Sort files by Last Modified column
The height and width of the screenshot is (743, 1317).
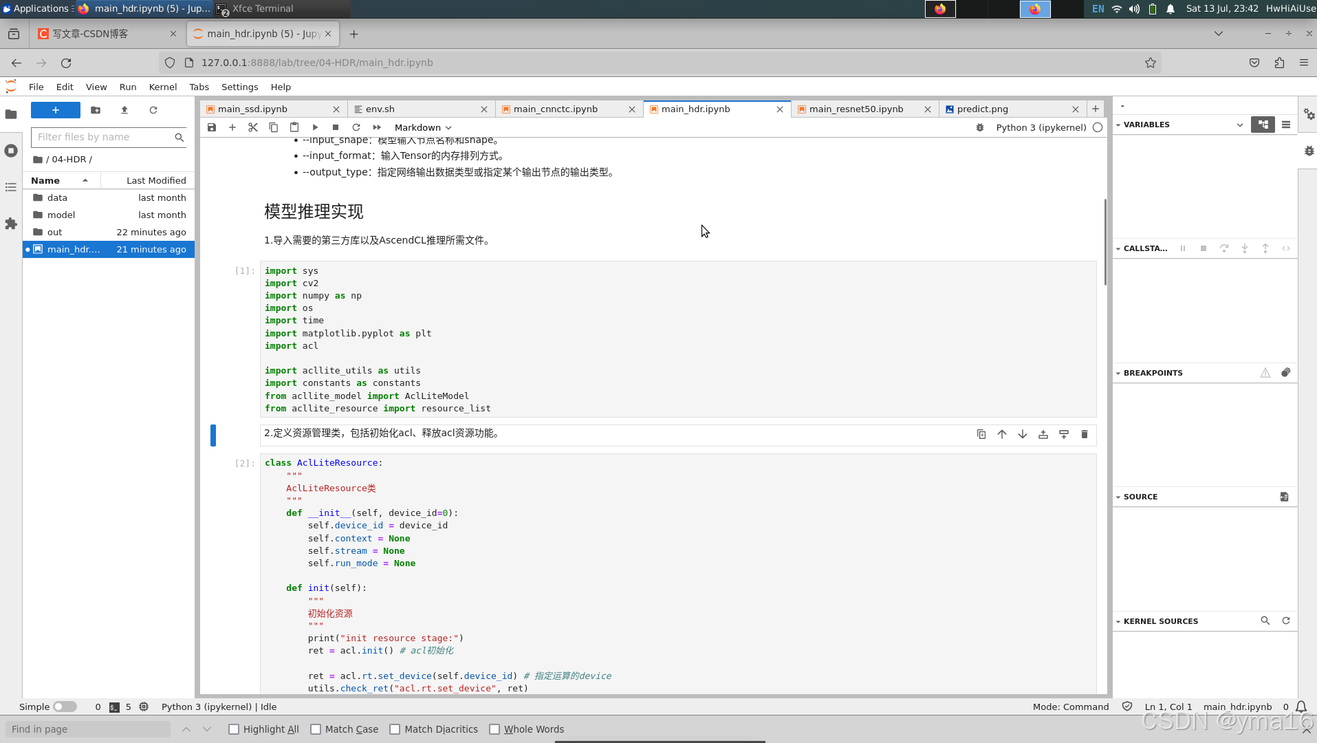(x=156, y=180)
